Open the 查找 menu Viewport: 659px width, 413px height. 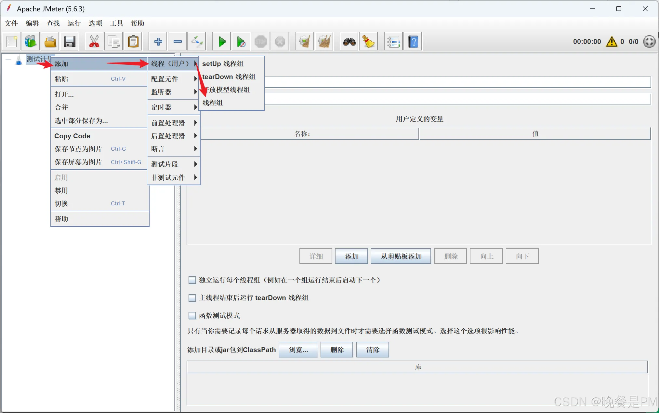click(53, 23)
